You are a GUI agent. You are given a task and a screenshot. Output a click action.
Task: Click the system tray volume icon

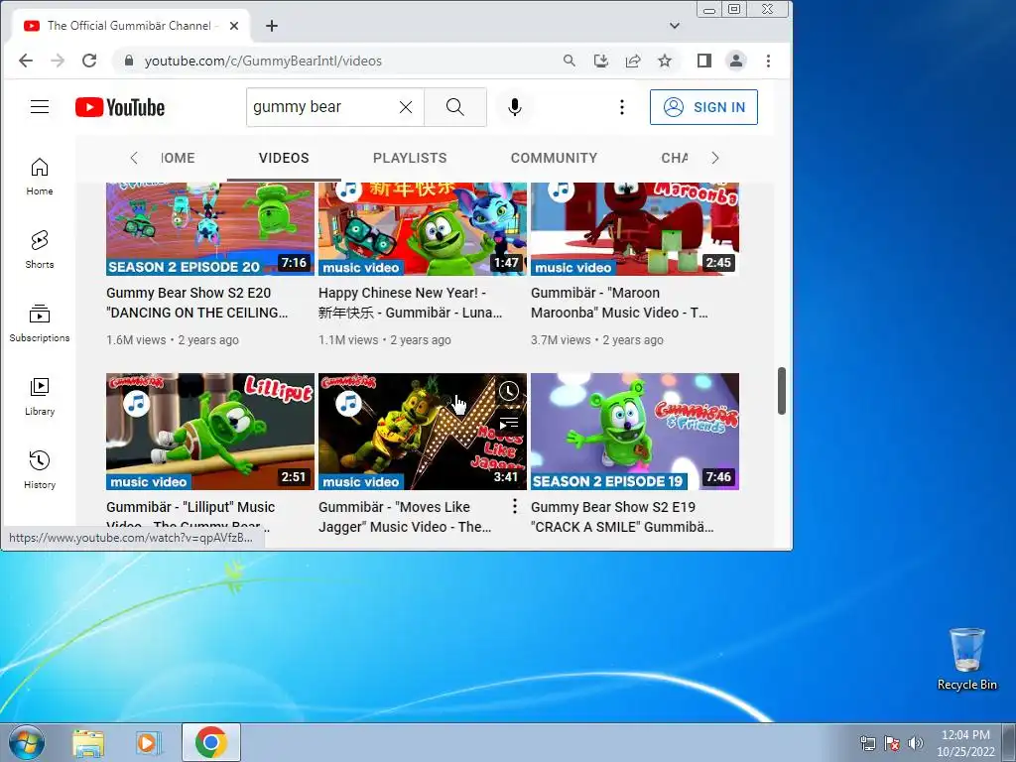click(x=916, y=743)
